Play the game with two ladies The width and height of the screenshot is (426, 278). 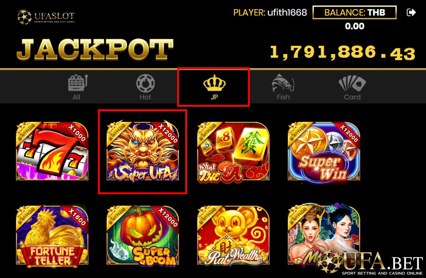tap(324, 234)
